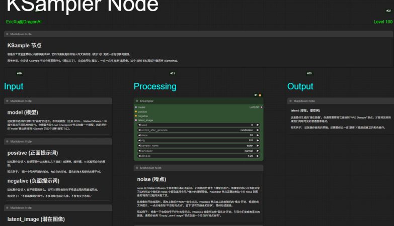394x226 pixels.
Task: Click the KSampler model input socket
Action: [136, 107]
